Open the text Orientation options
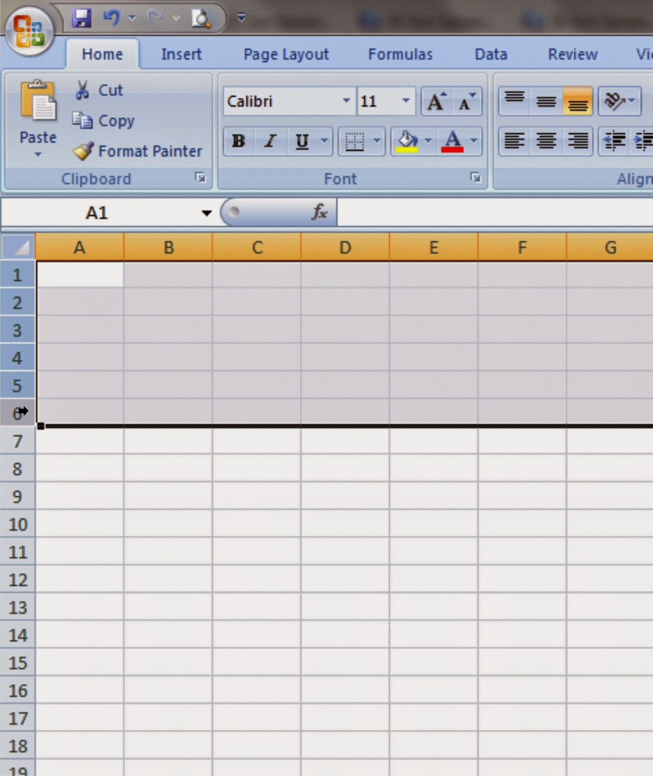Screen dimensions: 653x776 tap(620, 101)
